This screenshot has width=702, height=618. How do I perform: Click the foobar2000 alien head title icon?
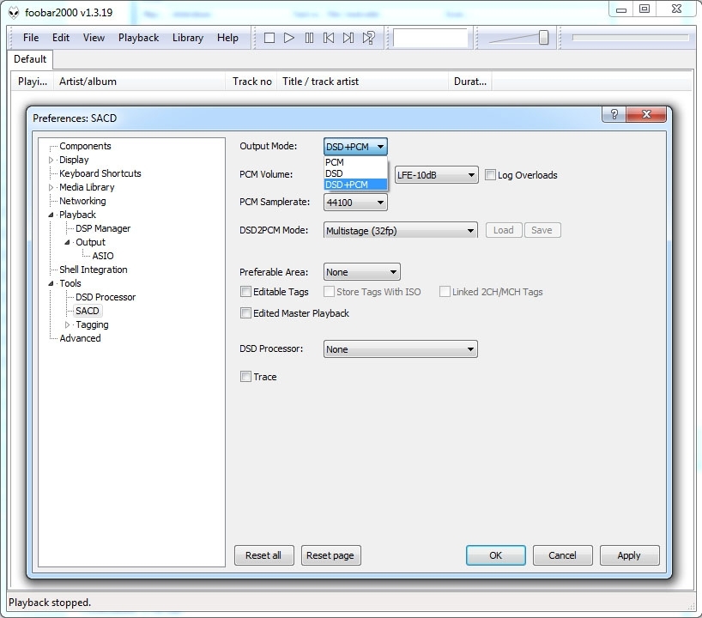[x=12, y=11]
